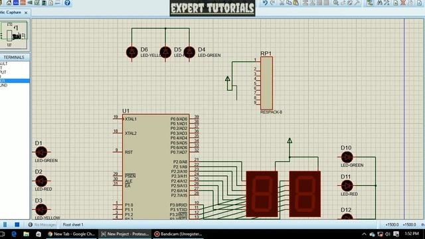
Task: Click the Decompose hammer tool icon
Action: click(357, 3)
